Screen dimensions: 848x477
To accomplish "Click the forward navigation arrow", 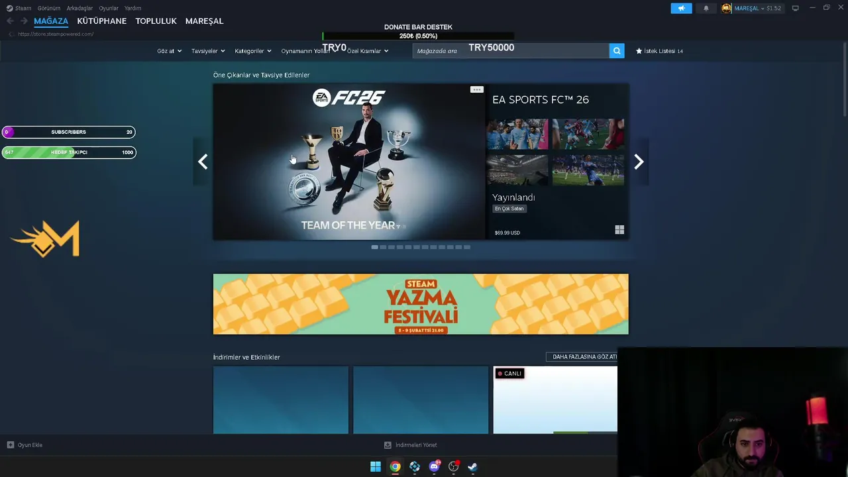I will (x=24, y=21).
